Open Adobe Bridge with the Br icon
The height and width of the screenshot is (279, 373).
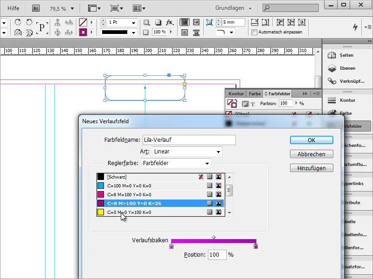[36, 8]
